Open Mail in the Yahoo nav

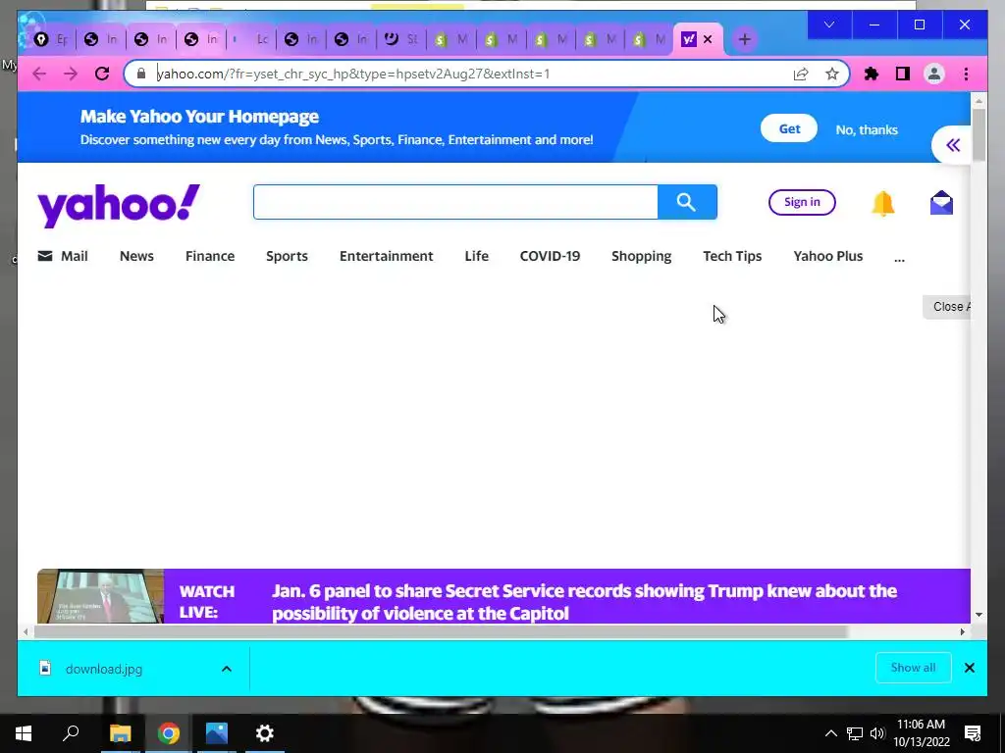63,256
